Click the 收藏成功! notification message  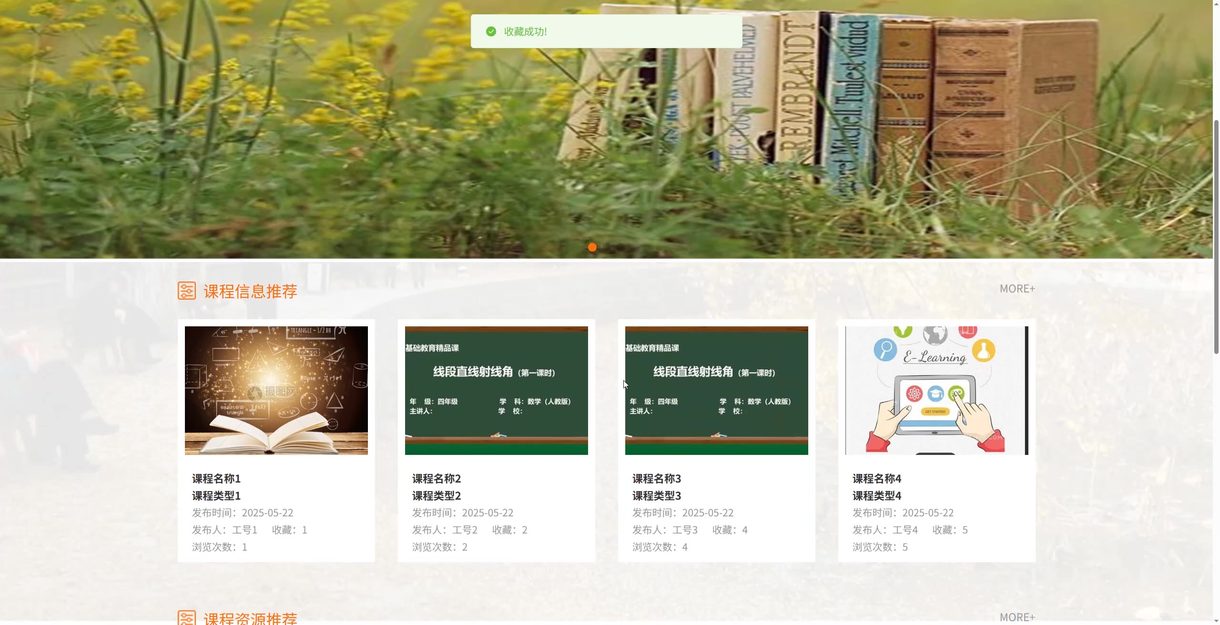click(x=525, y=31)
